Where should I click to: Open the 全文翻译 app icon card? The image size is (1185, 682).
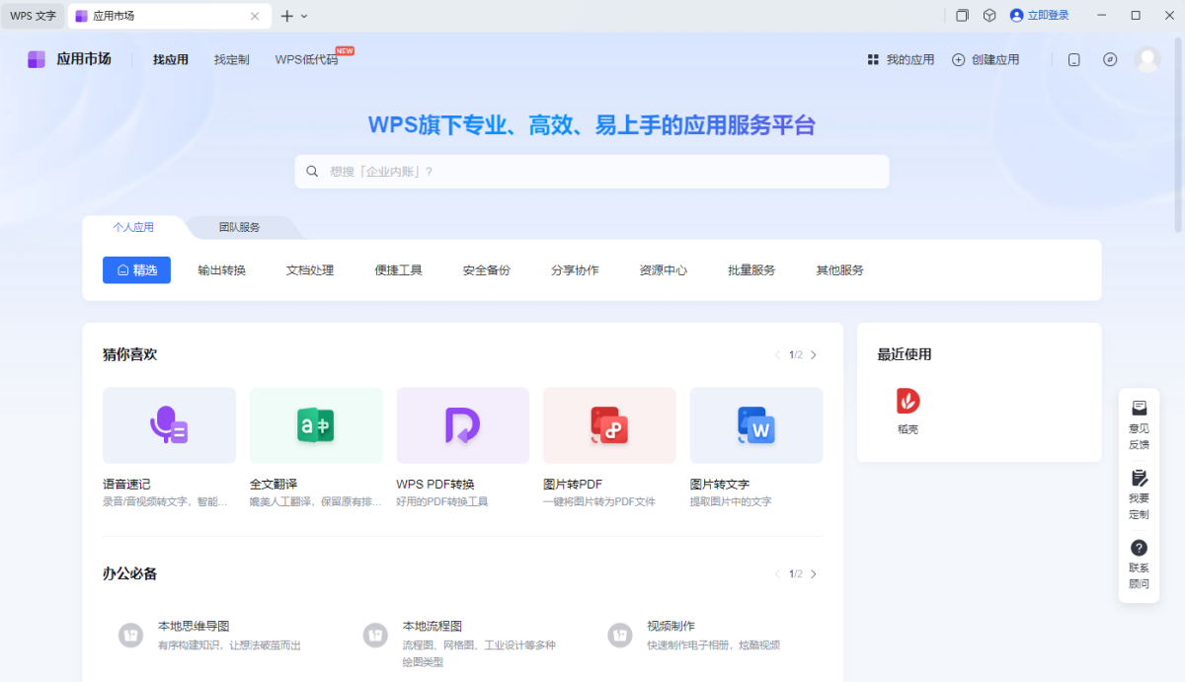pyautogui.click(x=316, y=425)
